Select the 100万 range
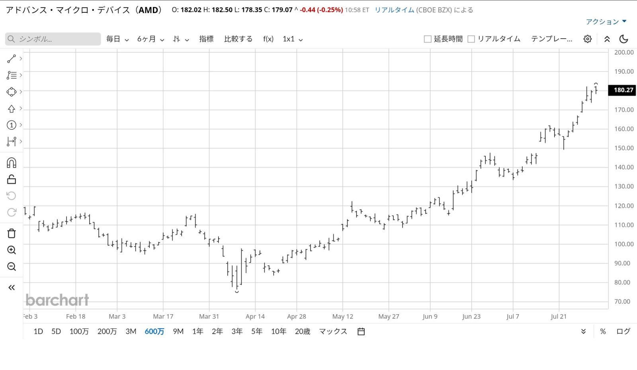 [79, 331]
